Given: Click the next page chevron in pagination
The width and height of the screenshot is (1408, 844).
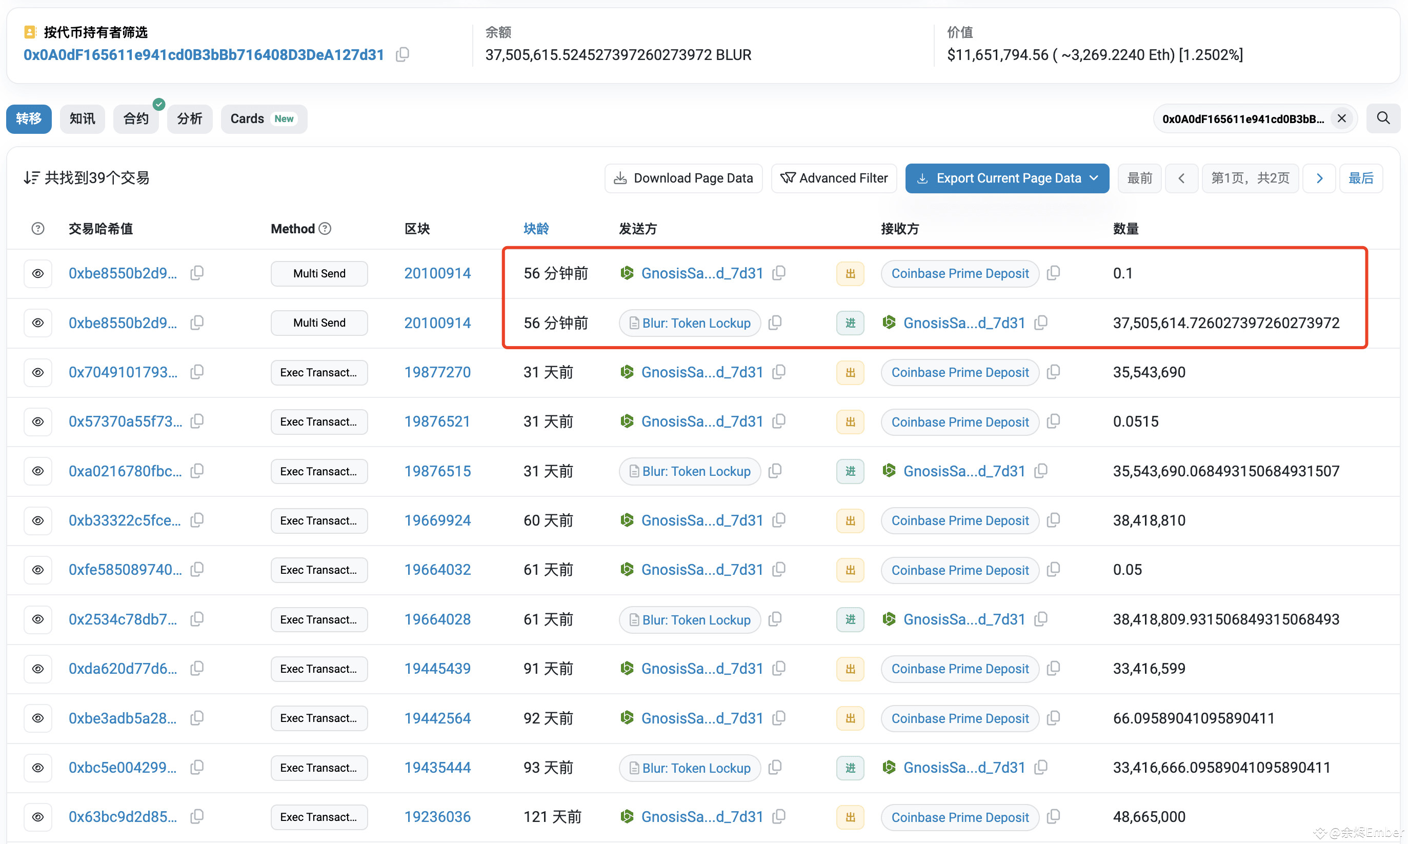Looking at the screenshot, I should 1319,178.
